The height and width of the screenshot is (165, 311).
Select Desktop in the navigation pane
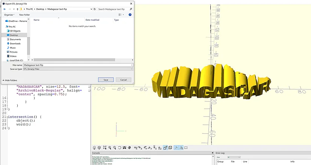point(14,35)
